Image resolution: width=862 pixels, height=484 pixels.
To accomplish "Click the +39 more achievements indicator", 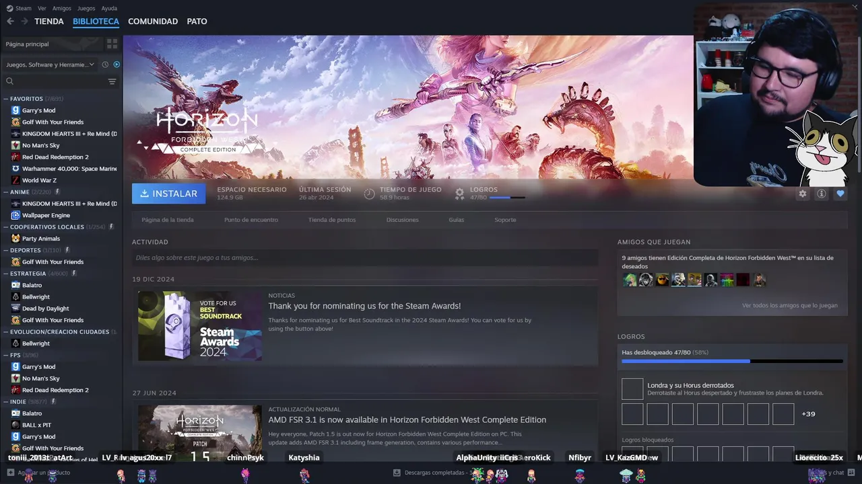I will click(x=808, y=414).
